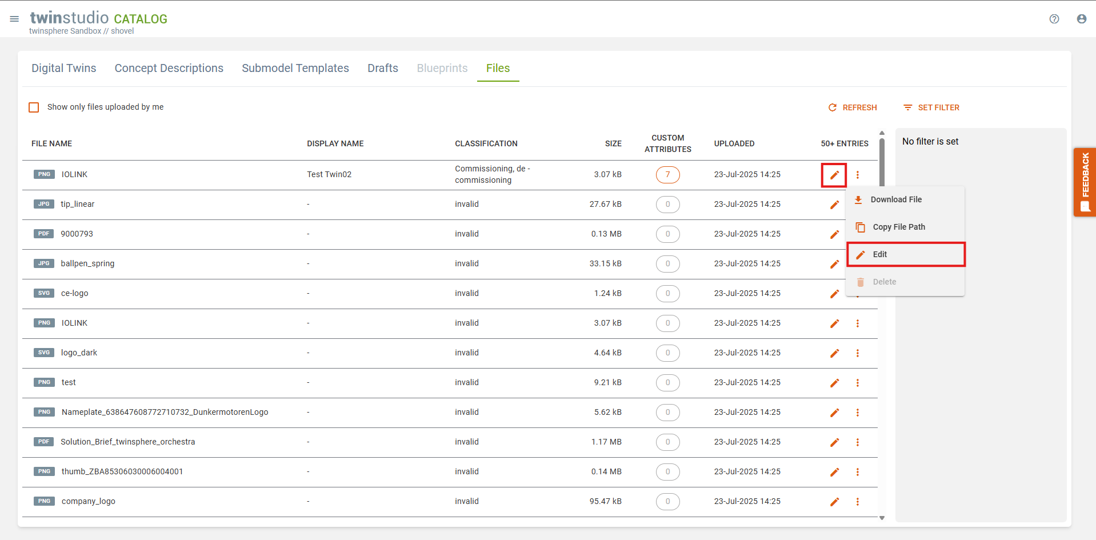The height and width of the screenshot is (540, 1096).
Task: Click edit pencil for Solution_Brief_twinsphere_orchestra
Action: pyautogui.click(x=834, y=442)
